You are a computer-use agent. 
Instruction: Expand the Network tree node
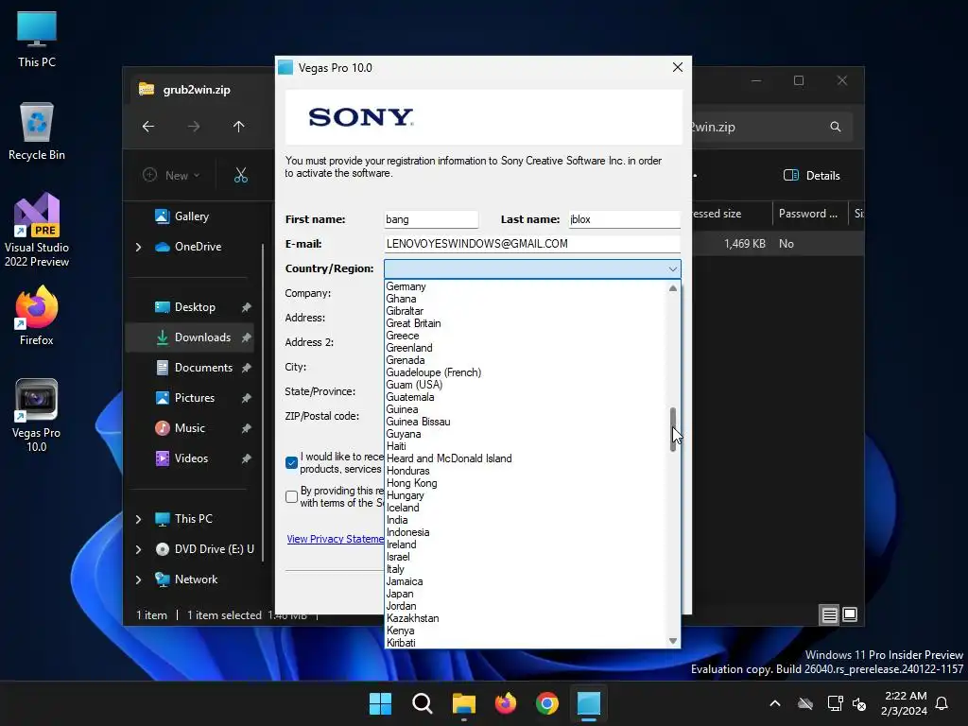[x=138, y=579]
